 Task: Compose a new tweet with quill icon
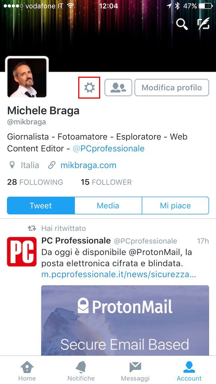click(203, 24)
